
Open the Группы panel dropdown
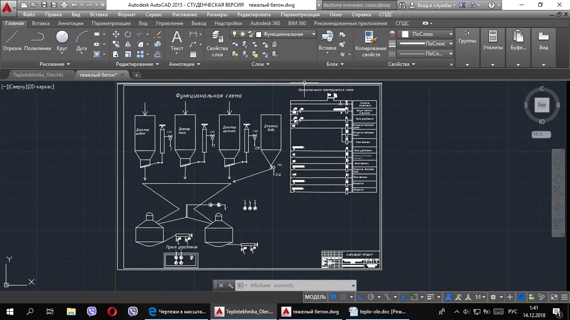[467, 65]
